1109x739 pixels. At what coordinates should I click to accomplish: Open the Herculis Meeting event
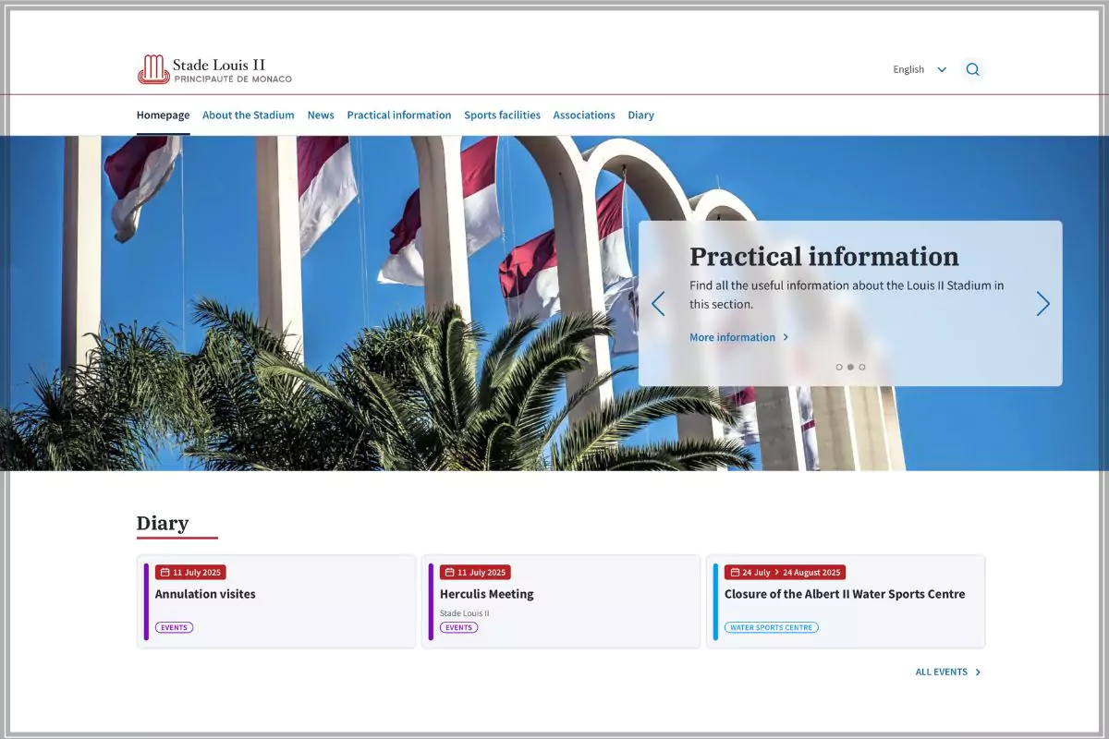click(x=487, y=594)
